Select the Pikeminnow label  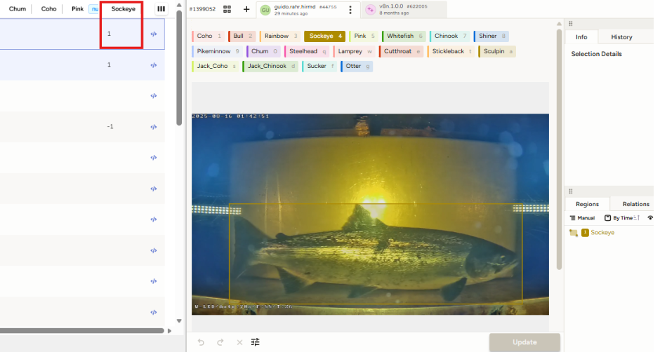point(217,51)
